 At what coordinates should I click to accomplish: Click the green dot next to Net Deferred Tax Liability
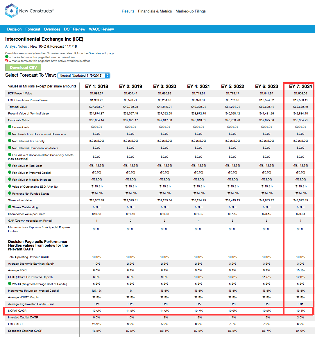(x=10, y=141)
